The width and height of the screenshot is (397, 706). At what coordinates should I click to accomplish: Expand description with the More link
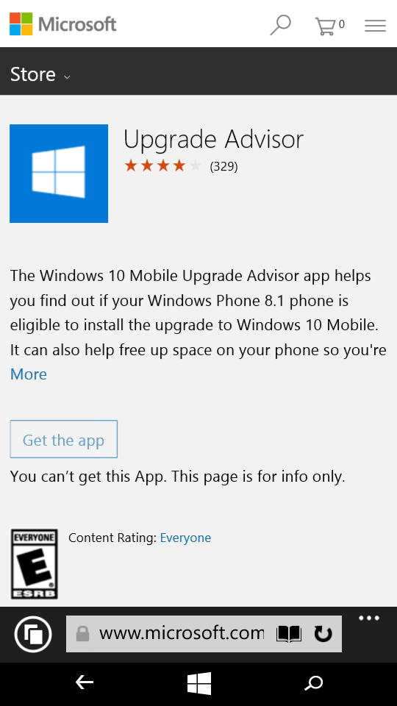tap(29, 374)
